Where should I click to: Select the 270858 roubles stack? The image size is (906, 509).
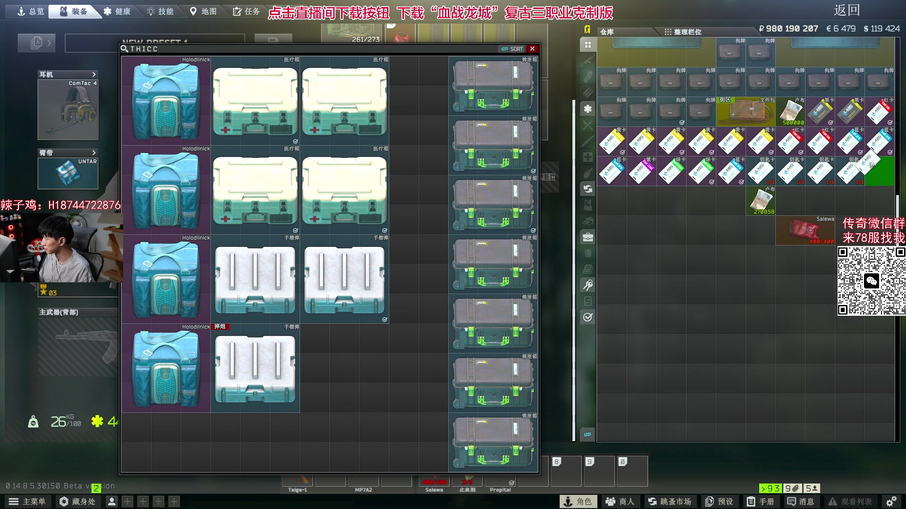[x=761, y=201]
